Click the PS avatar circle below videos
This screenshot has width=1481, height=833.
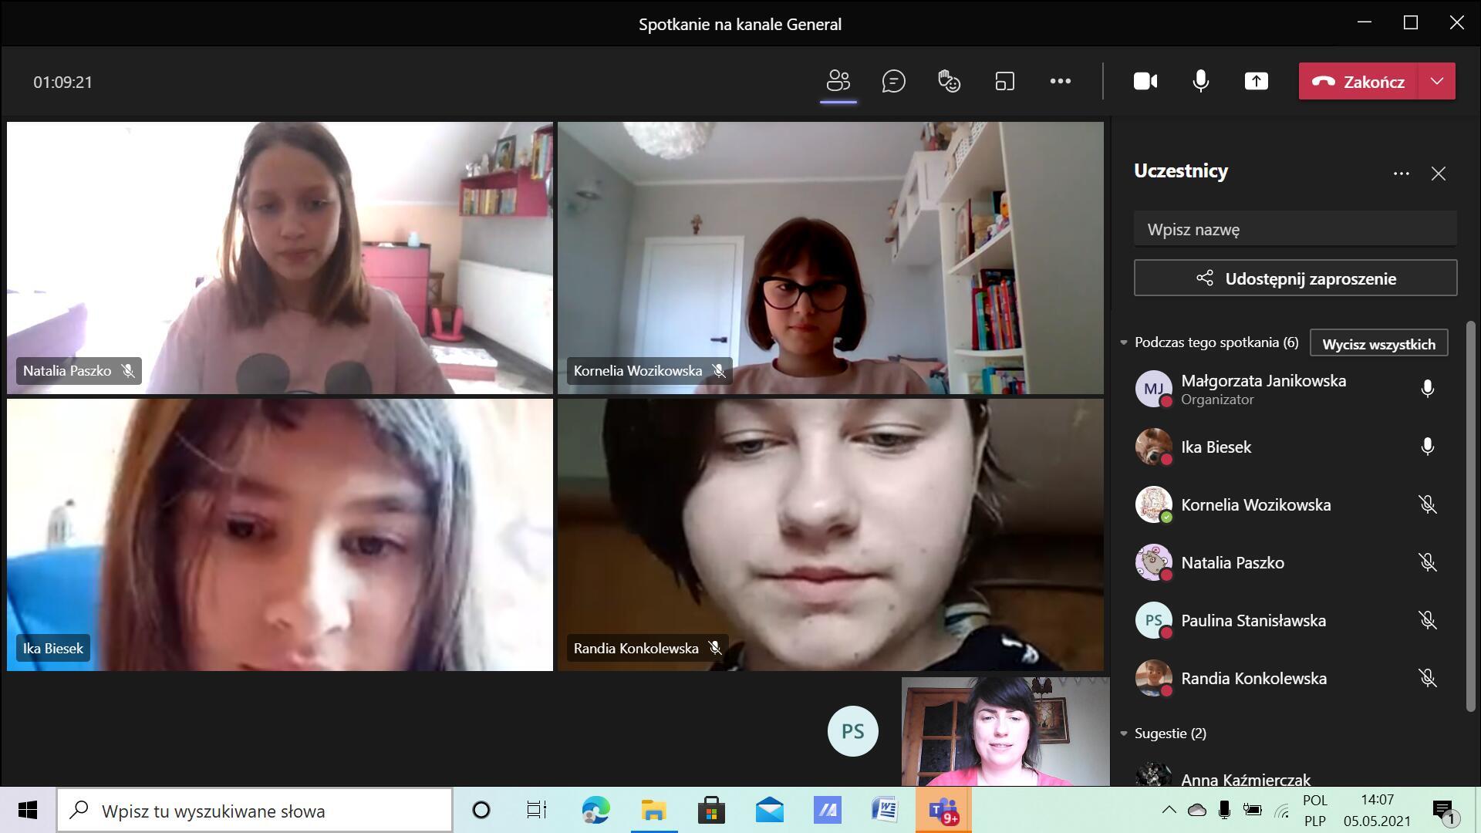point(852,731)
